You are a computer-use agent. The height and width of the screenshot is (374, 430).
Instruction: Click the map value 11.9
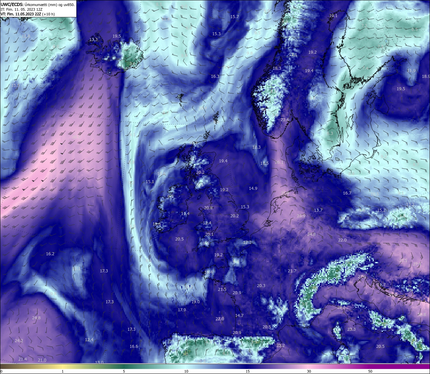(x=411, y=70)
